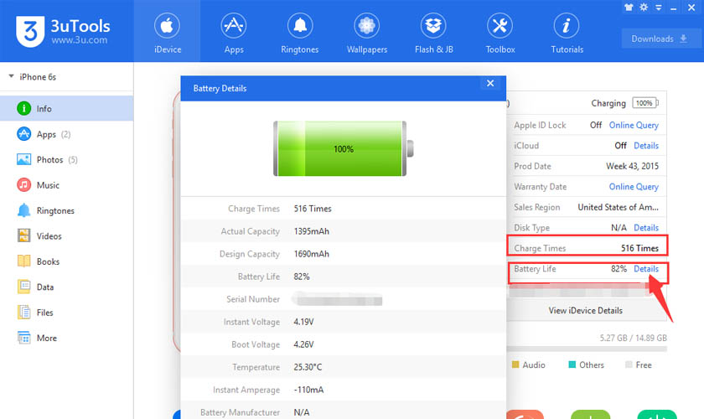The image size is (704, 419).
Task: Open the iDevice tab
Action: point(168,34)
